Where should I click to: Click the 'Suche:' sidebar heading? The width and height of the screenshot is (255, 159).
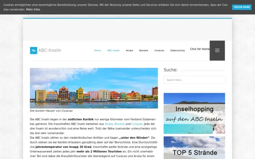tap(170, 70)
